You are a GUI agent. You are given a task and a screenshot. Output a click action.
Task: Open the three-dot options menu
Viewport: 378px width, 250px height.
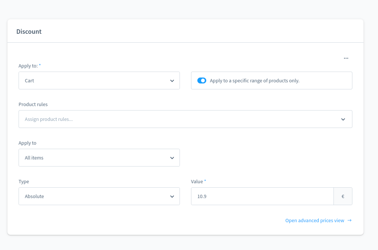(x=346, y=58)
